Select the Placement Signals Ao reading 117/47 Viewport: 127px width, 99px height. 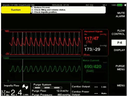91,38
